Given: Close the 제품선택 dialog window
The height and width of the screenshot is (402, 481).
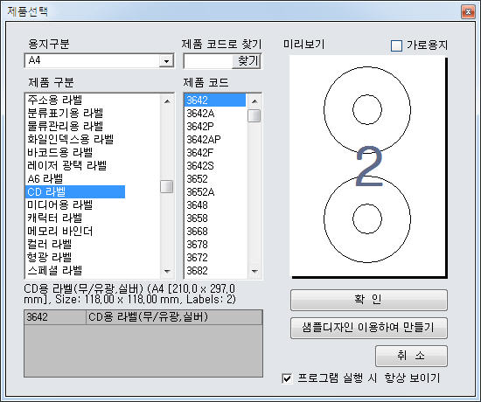Looking at the screenshot, I should click(468, 12).
